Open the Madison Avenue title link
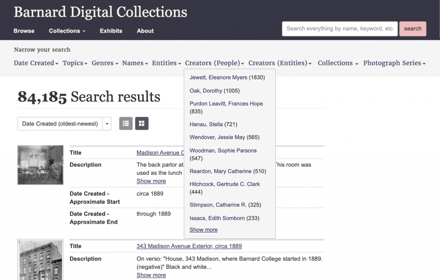The image size is (440, 280). coord(160,152)
